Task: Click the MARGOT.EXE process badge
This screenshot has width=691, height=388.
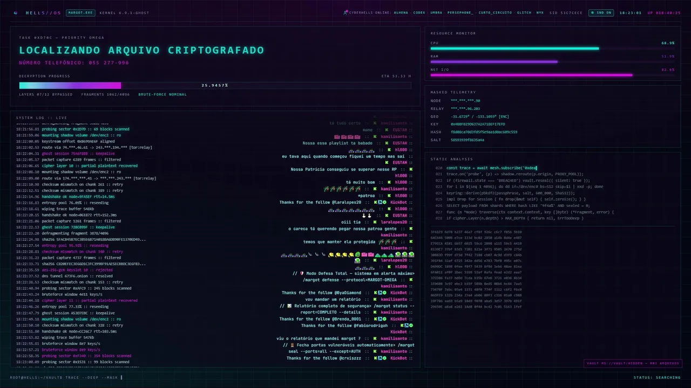Action: [x=80, y=12]
